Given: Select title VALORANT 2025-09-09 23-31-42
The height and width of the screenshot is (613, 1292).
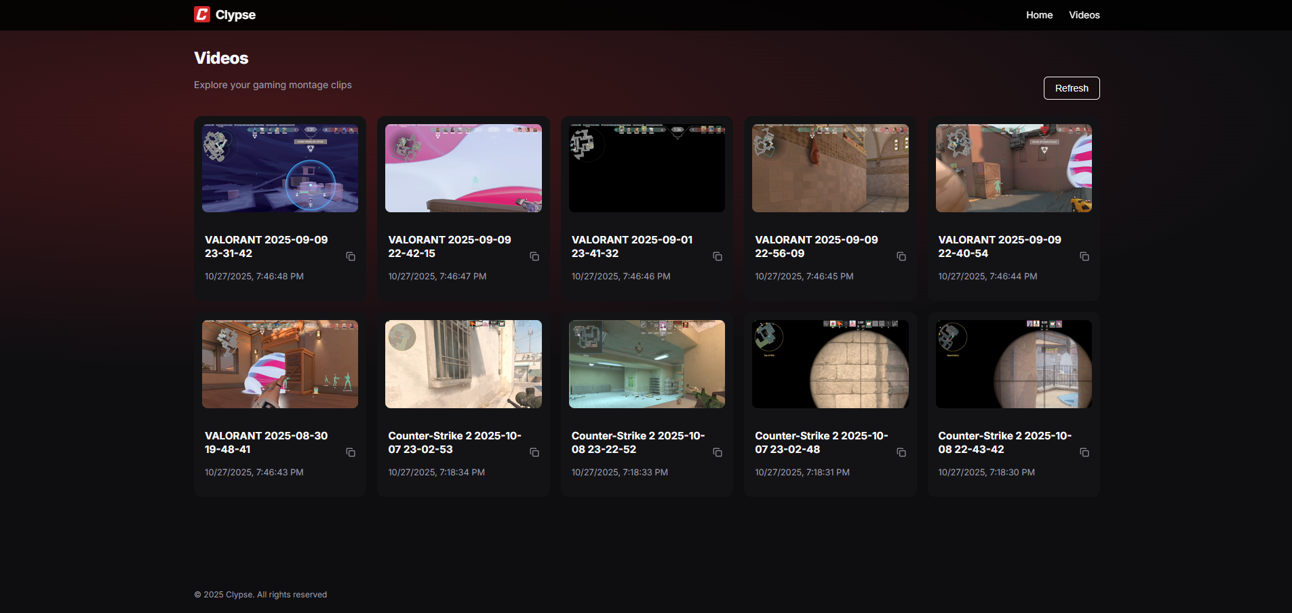Looking at the screenshot, I should 267,247.
